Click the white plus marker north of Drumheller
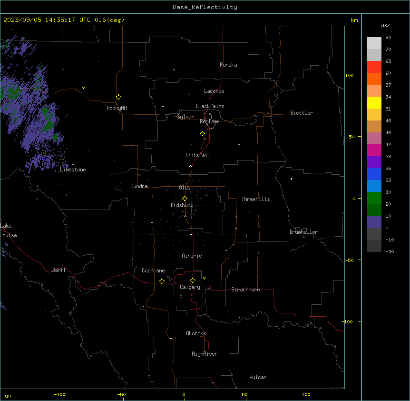 291,179
